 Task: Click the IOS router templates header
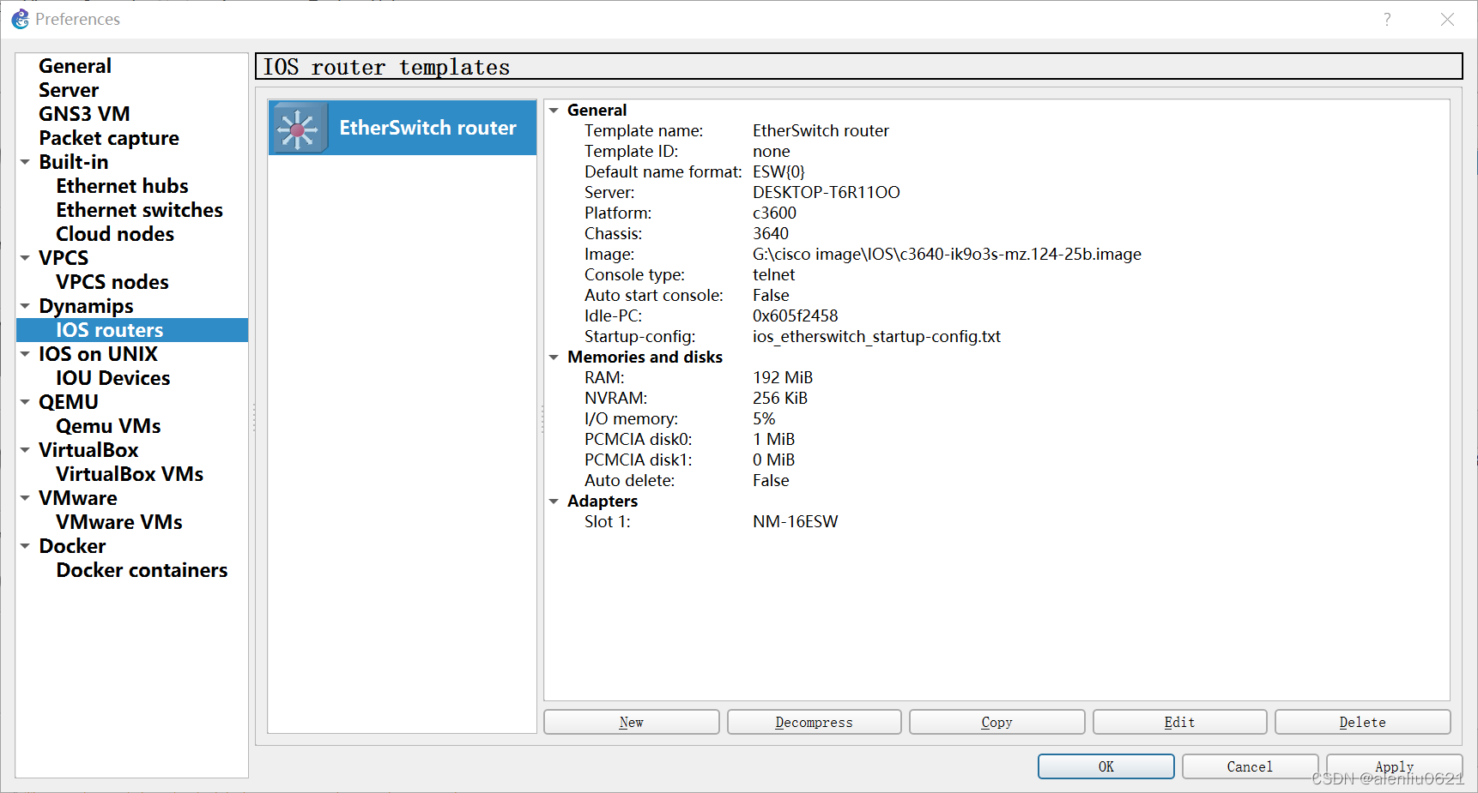pos(859,67)
